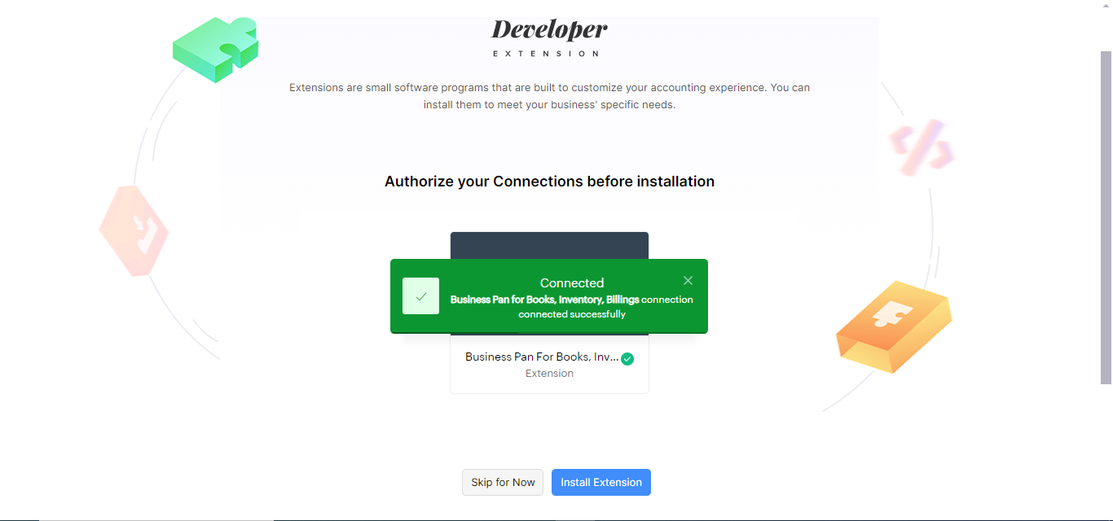Click 'Authorize your Connections before installation' heading
Image resolution: width=1113 pixels, height=521 pixels.
[x=549, y=182]
